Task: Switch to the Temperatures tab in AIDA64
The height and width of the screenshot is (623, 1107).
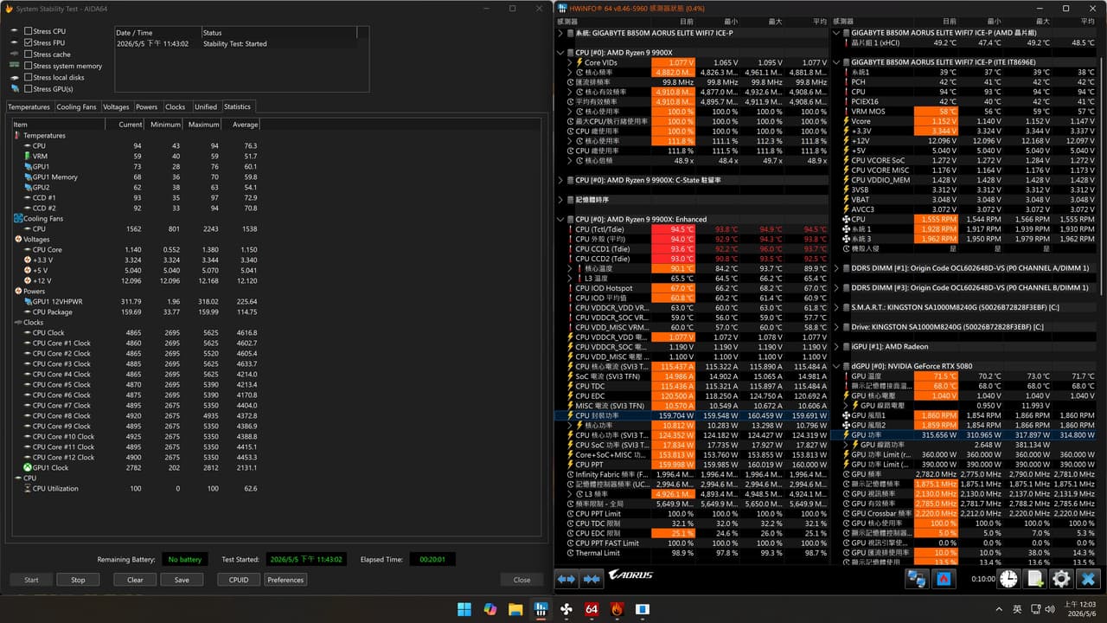Action: [x=29, y=106]
